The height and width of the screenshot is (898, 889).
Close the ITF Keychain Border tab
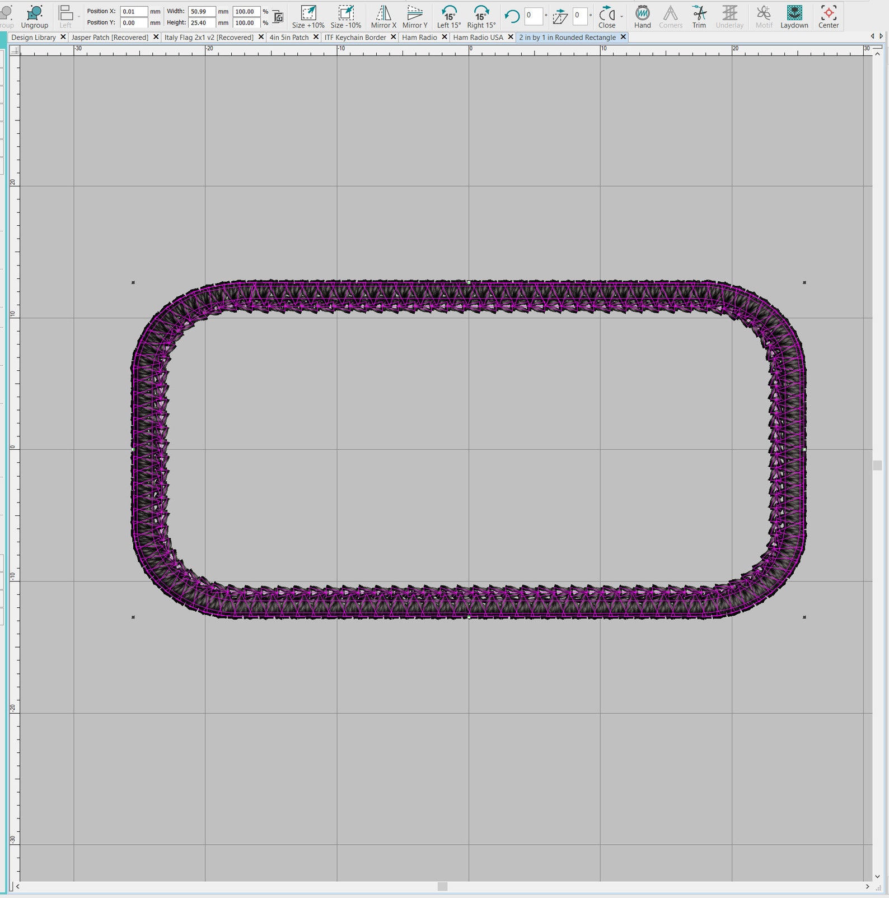[394, 37]
